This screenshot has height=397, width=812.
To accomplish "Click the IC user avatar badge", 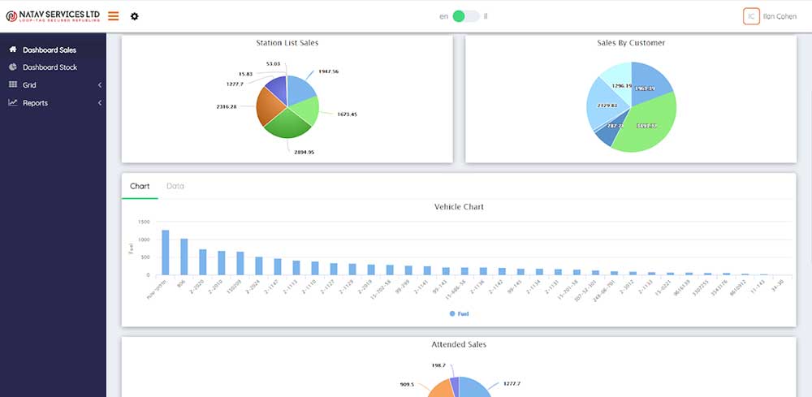I will pos(751,16).
